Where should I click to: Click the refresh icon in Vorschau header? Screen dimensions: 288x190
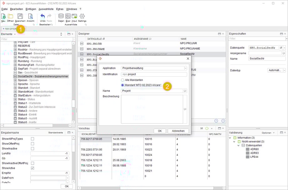(x=207, y=128)
